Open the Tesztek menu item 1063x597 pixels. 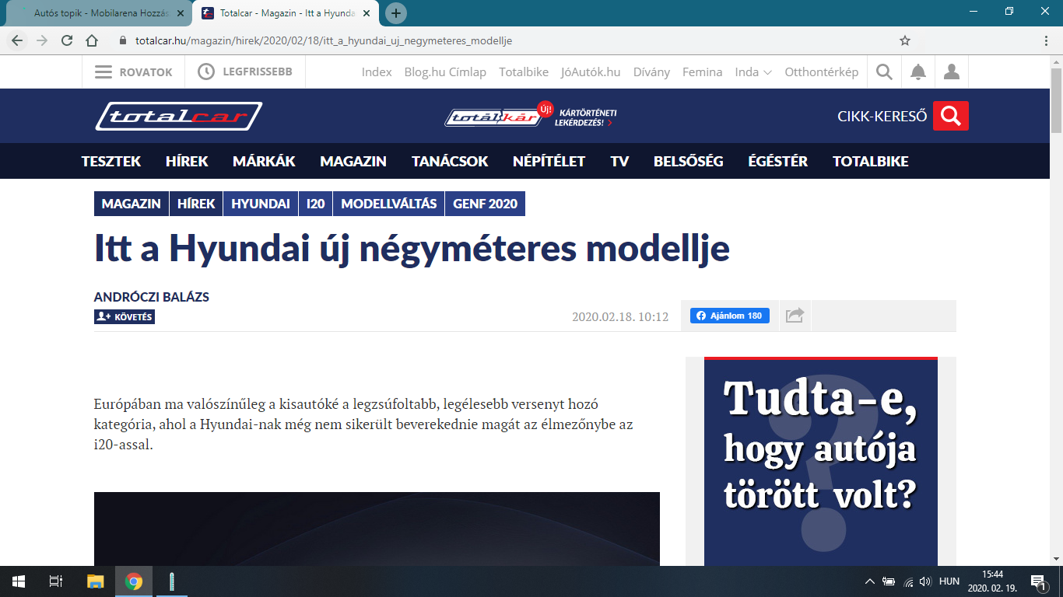[x=111, y=162]
